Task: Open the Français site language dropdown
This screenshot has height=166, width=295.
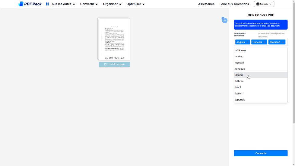Action: point(264,4)
